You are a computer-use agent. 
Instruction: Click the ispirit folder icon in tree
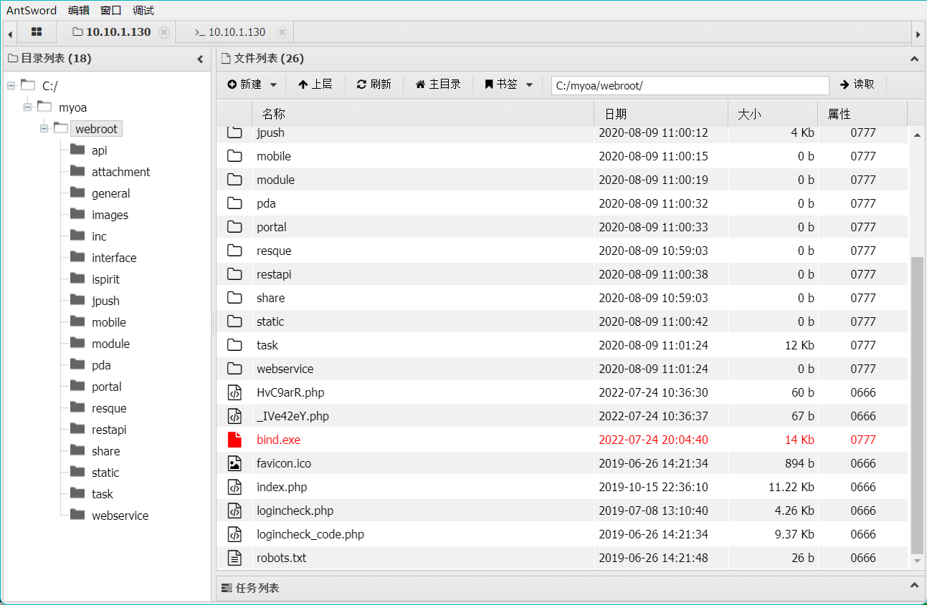point(77,279)
